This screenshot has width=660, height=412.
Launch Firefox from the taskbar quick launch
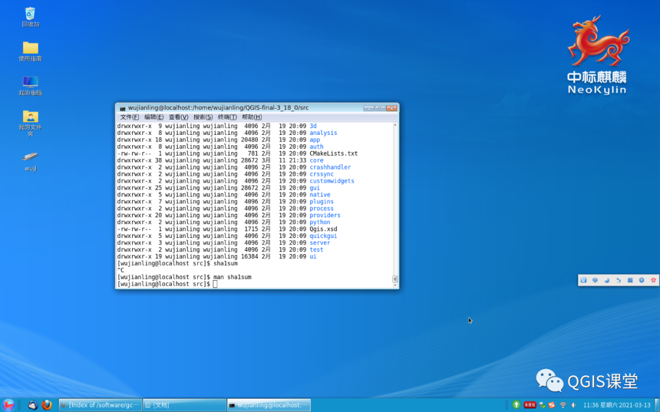coord(46,405)
